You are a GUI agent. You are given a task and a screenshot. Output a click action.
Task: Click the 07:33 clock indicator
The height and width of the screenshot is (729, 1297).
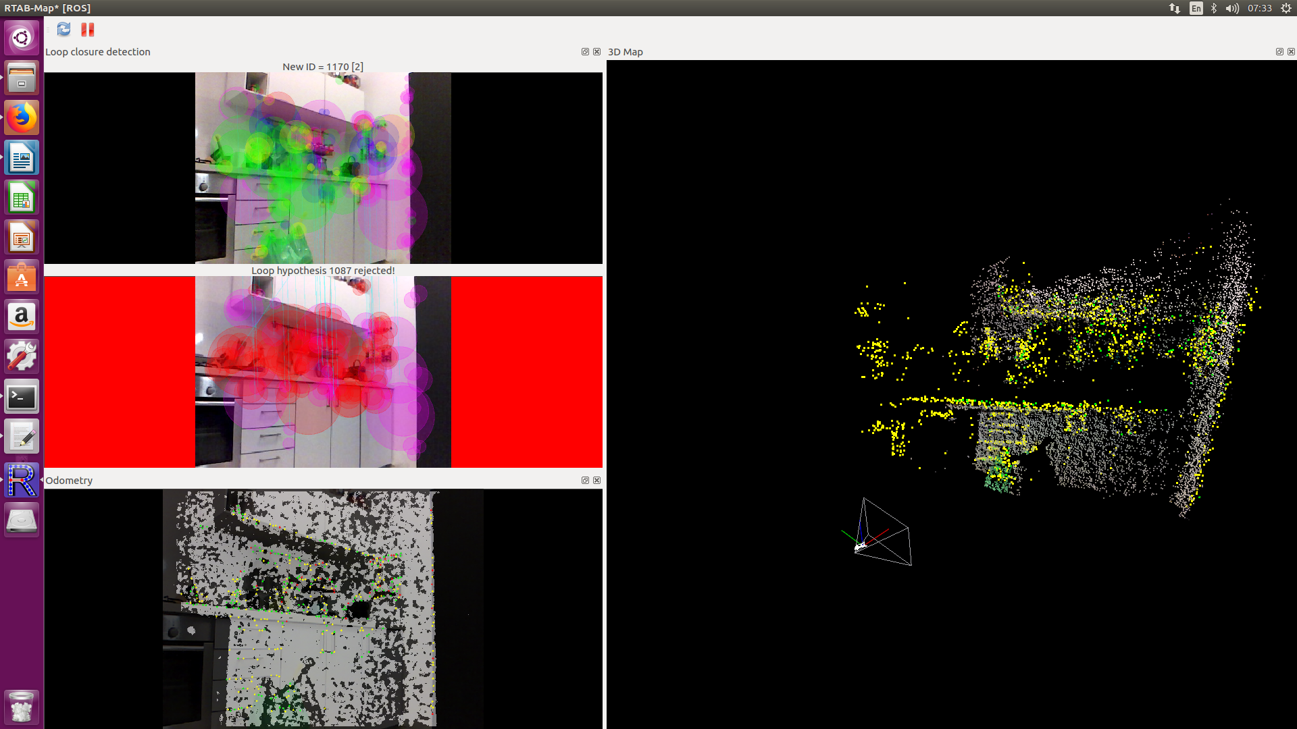pyautogui.click(x=1259, y=8)
